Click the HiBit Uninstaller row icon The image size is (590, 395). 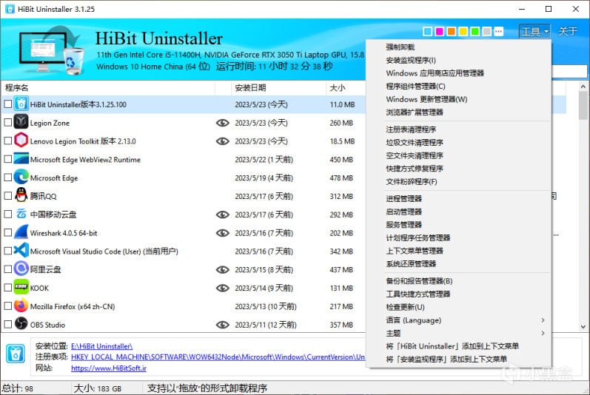pos(21,104)
